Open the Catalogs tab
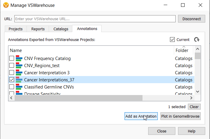The width and height of the screenshot is (210, 139). coord(61,29)
